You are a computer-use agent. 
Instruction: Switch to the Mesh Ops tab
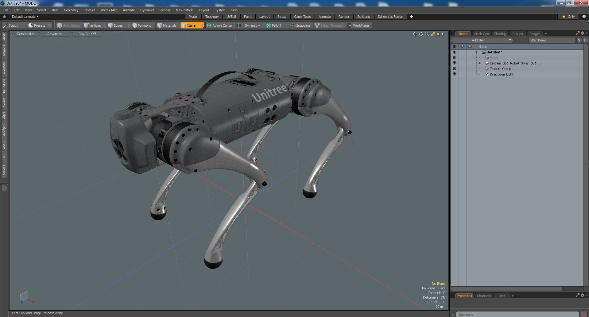(x=481, y=34)
